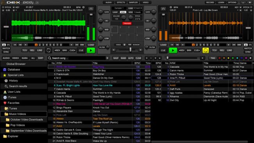Image resolution: width=254 pixels, height=143 pixels.
Task: Click SYNC on the right deck
Action: click(x=248, y=52)
